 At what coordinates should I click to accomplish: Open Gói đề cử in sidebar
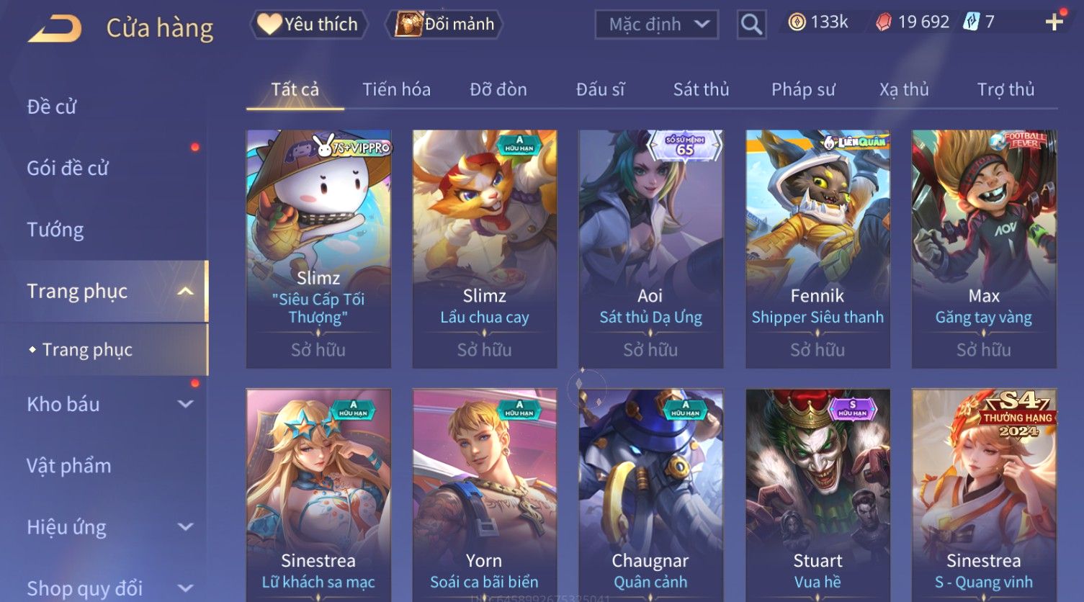68,169
